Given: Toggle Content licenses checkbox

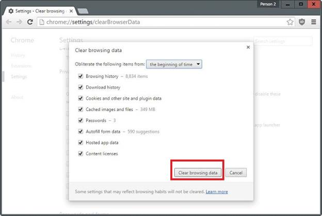Looking at the screenshot, I should [x=81, y=153].
